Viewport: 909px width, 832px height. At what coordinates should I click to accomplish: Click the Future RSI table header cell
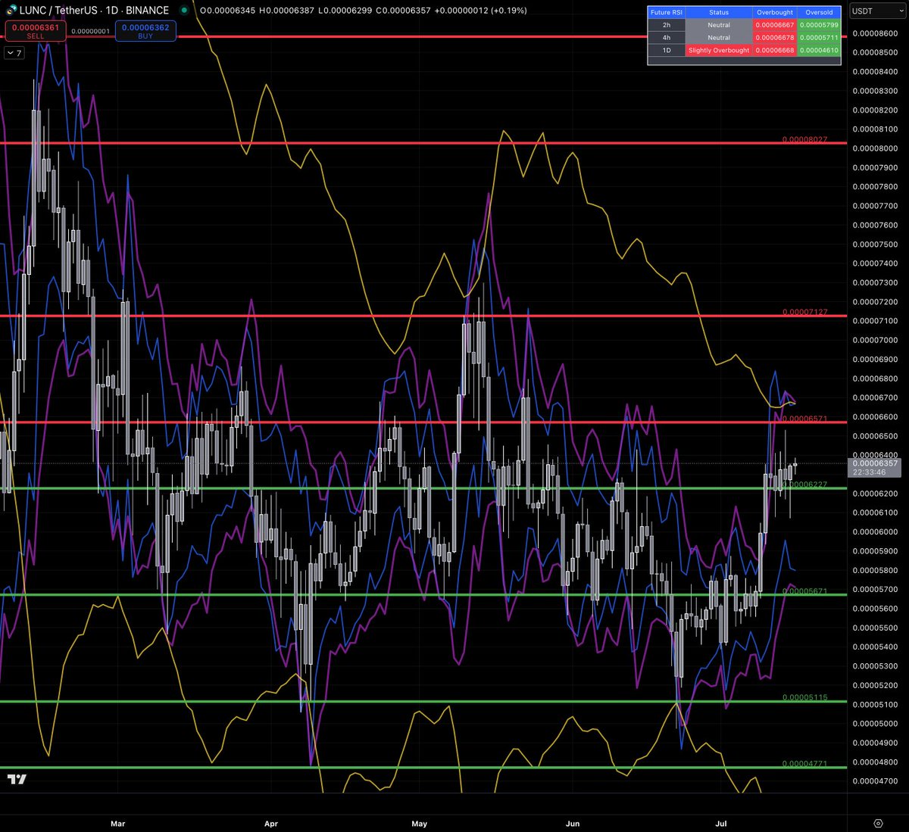coord(667,12)
